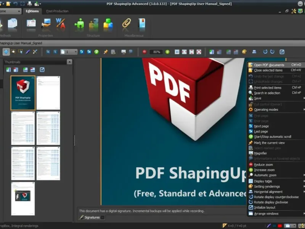Toggle the checkbox icon in Thumbnails toolbar
Screen dimensions: 305x229
point(42,70)
